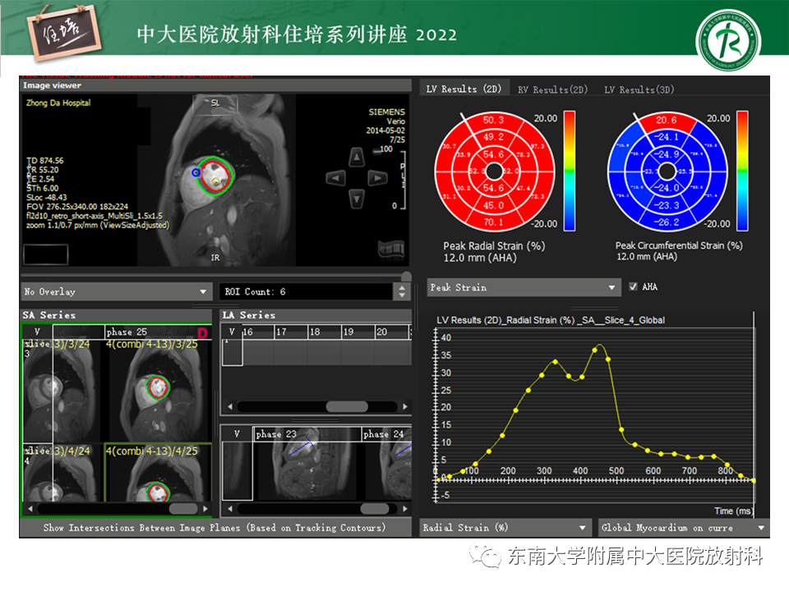Open the Global Myocardium on curve dropdown
Viewport: 789px width, 591px height.
pos(683,528)
